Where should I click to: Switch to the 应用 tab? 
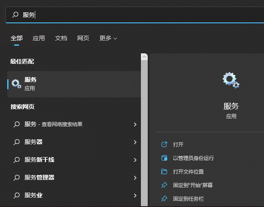click(x=39, y=38)
